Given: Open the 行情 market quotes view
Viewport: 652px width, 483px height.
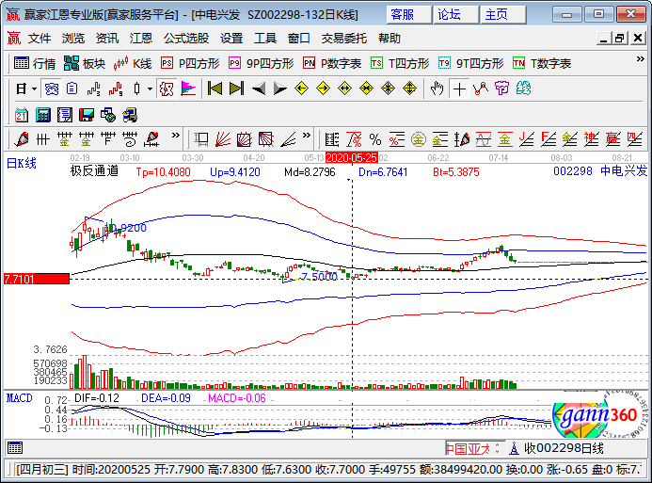Looking at the screenshot, I should (x=35, y=63).
